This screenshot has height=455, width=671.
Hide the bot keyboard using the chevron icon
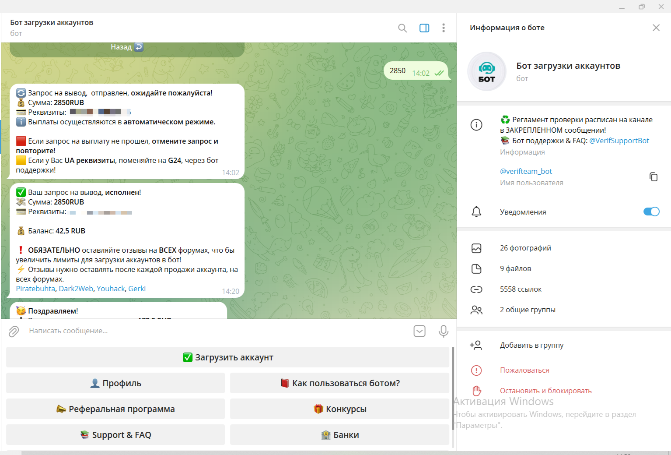click(x=419, y=331)
